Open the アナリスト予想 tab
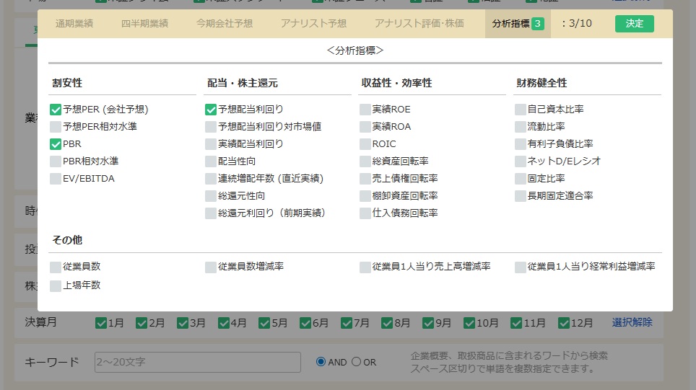Viewport: 696px width, 390px height. [x=313, y=24]
